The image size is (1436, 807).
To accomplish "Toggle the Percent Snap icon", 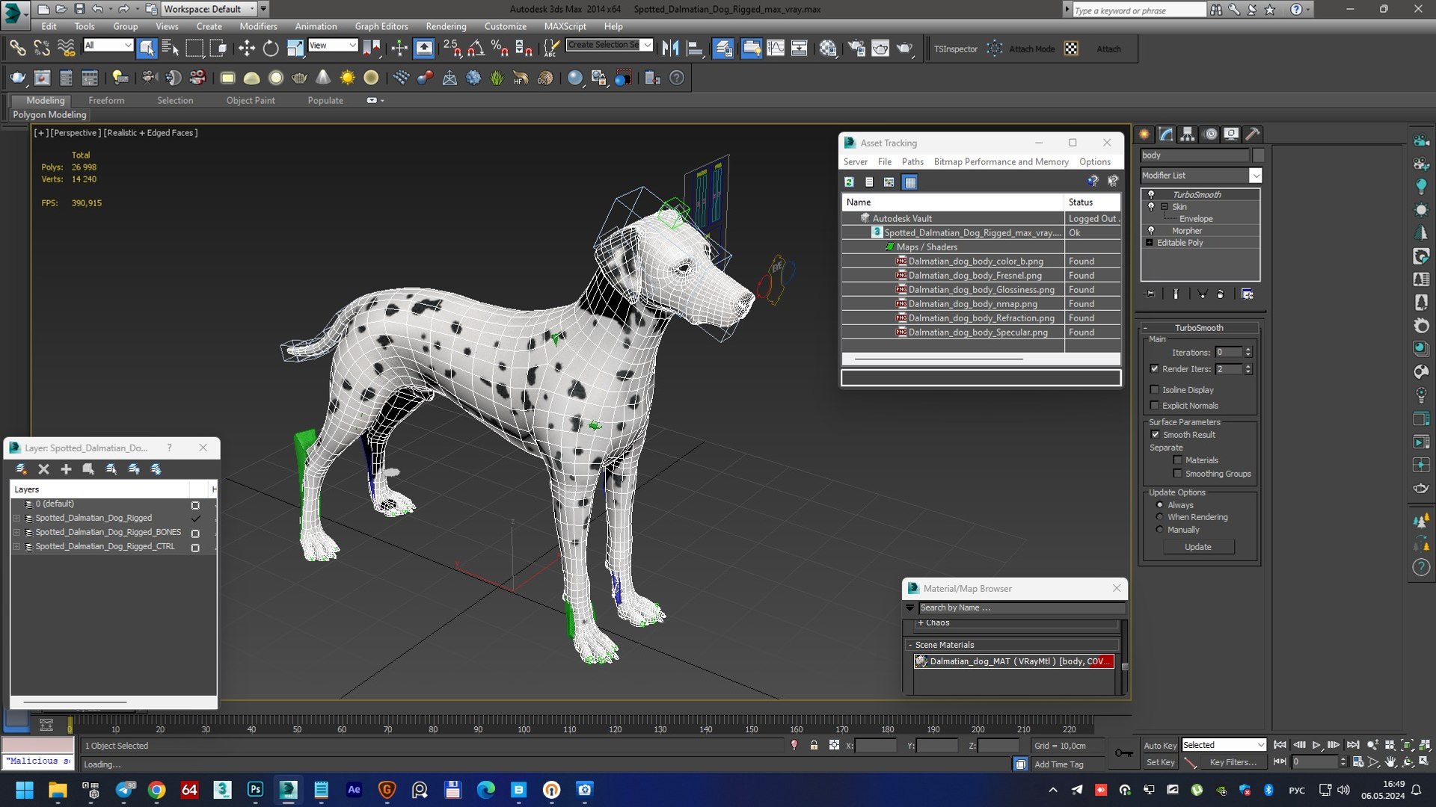I will click(500, 49).
